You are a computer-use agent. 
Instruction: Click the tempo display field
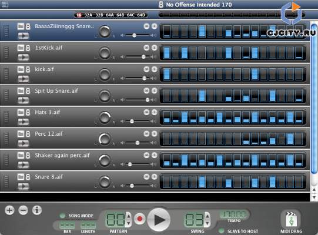(x=234, y=214)
